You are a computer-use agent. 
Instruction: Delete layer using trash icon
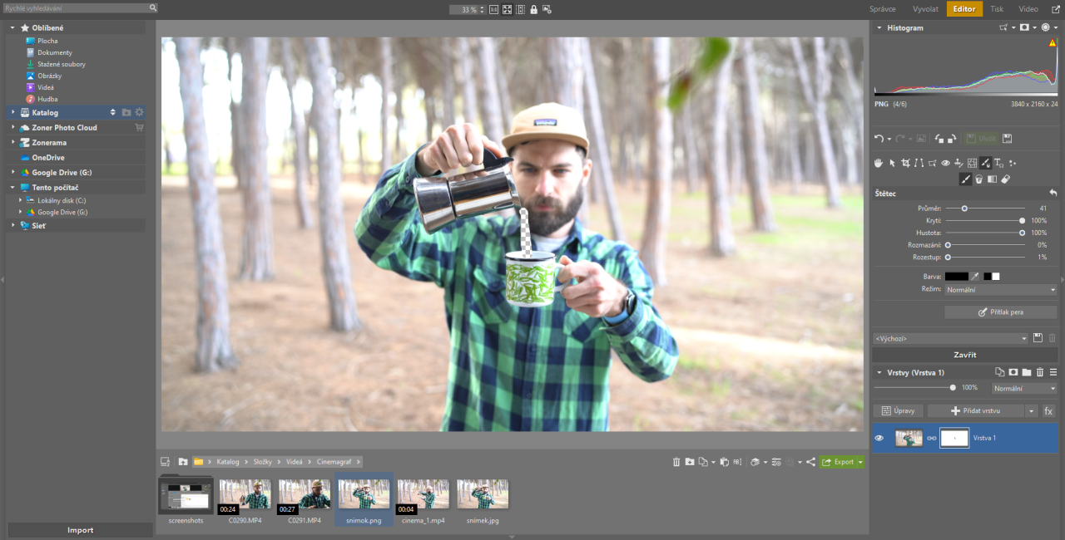pyautogui.click(x=1039, y=372)
